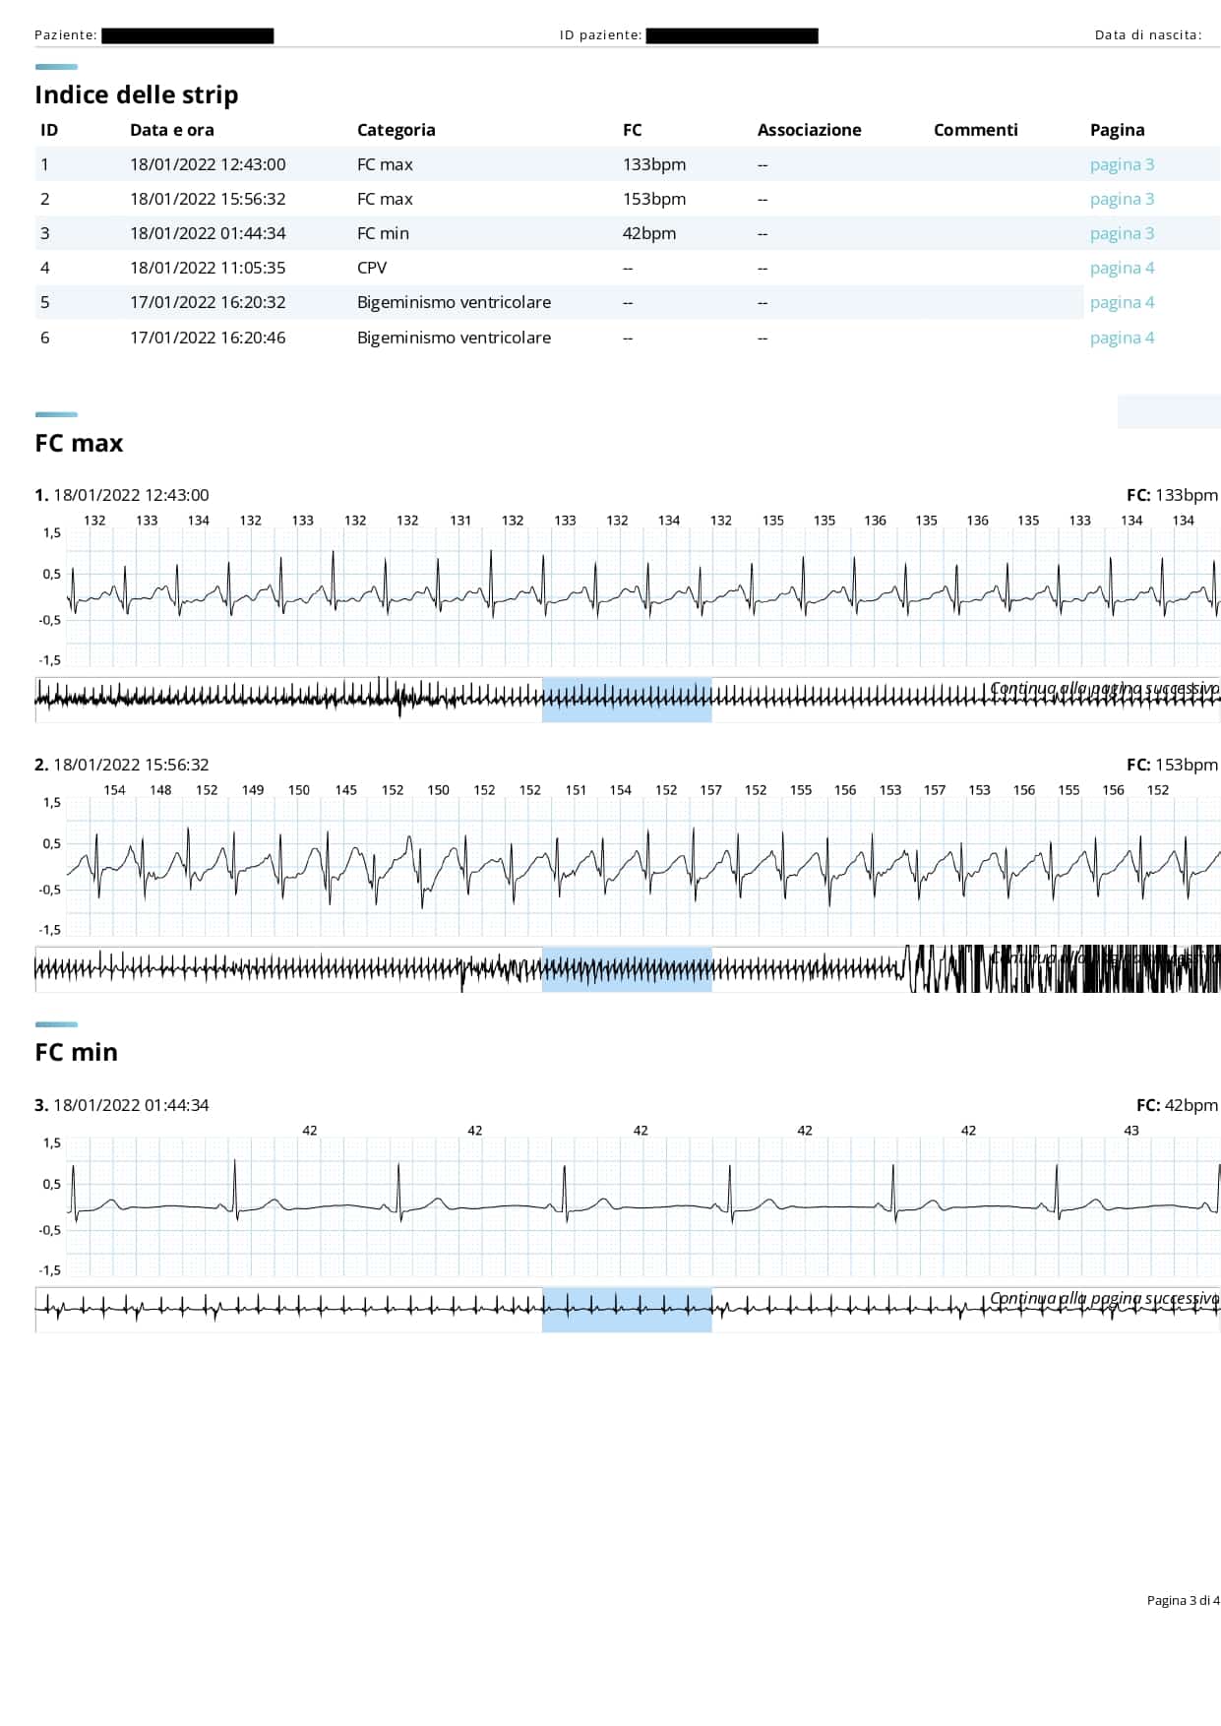The width and height of the screenshot is (1221, 1726).
Task: Click the Indice delle strip heading
Action: pyautogui.click(x=137, y=94)
